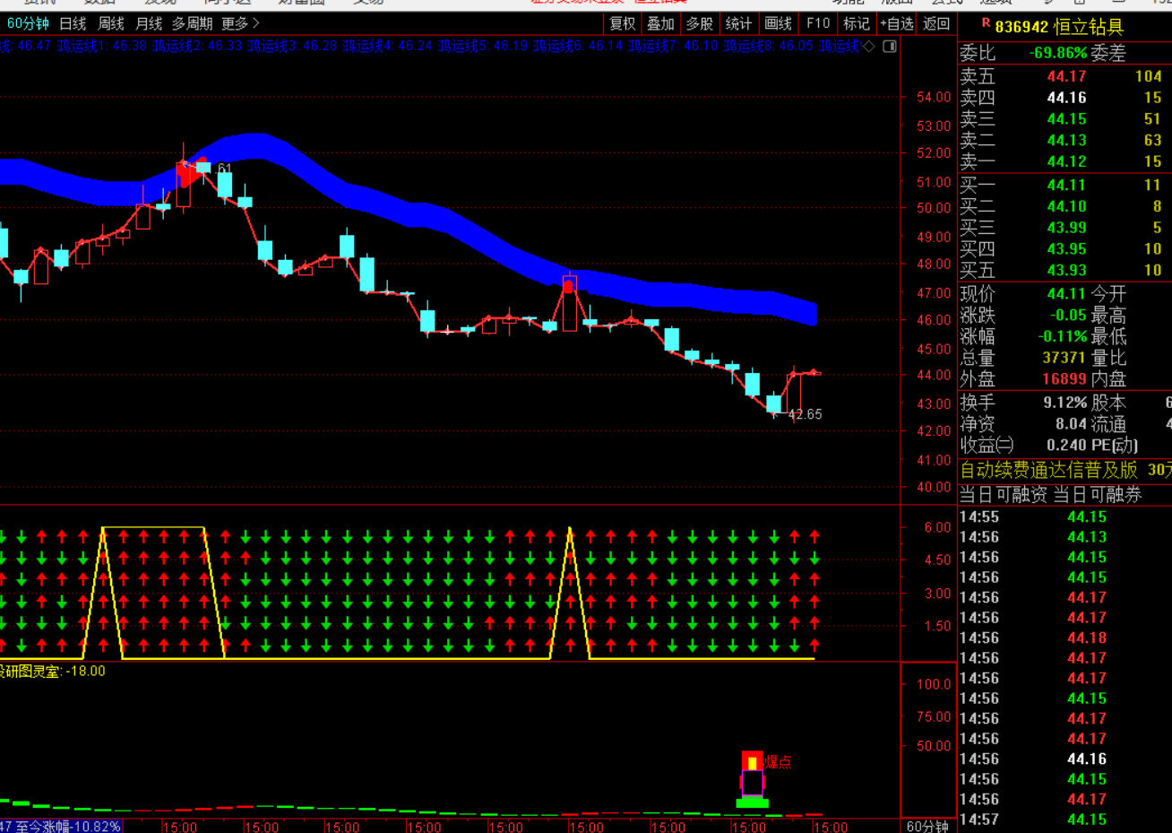
Task: Switch to the 周线 weekly chart tab
Action: (110, 23)
